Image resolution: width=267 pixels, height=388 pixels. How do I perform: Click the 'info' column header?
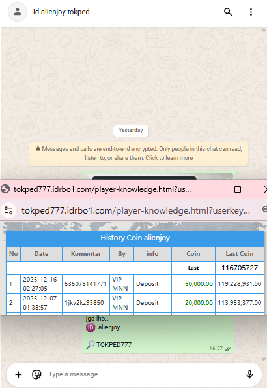(152, 254)
